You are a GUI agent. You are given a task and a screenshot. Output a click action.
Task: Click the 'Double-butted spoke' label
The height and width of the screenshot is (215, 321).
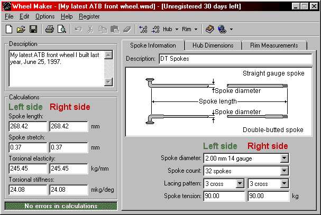point(273,130)
